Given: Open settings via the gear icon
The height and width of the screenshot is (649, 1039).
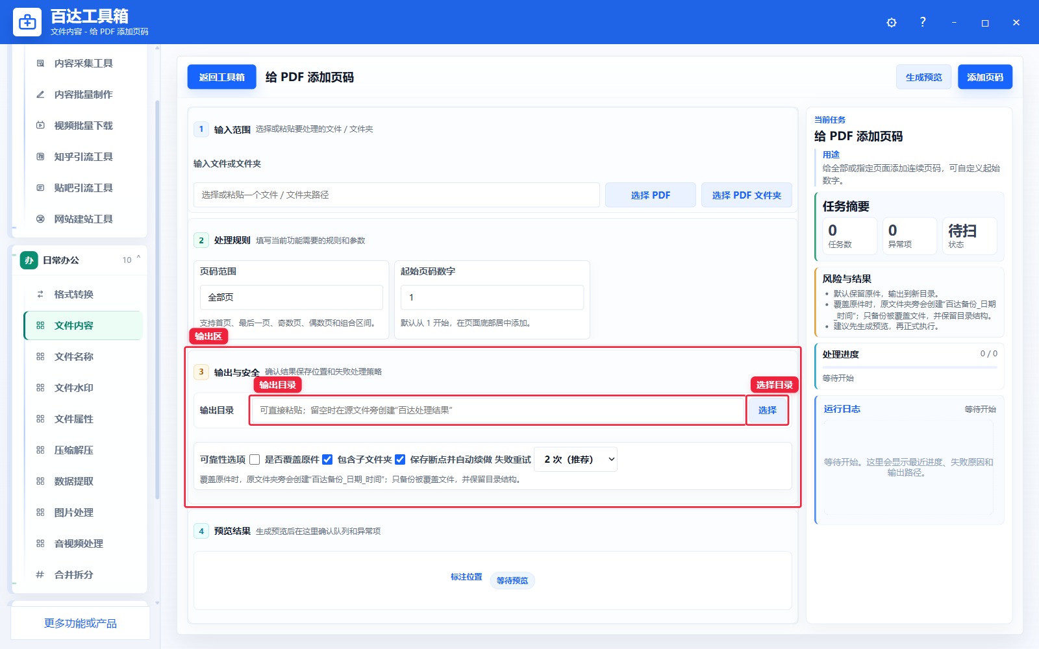Looking at the screenshot, I should (x=892, y=23).
